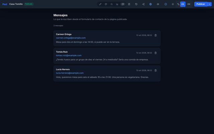Toggle the sun light/dark theme icon
214x134 pixels.
[173, 4]
